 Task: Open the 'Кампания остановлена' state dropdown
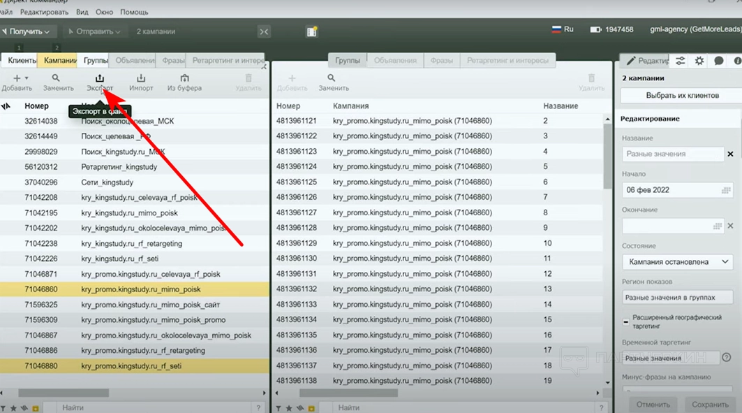[677, 261]
